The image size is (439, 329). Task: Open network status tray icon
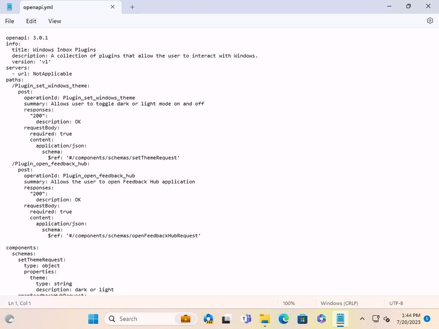click(376, 318)
